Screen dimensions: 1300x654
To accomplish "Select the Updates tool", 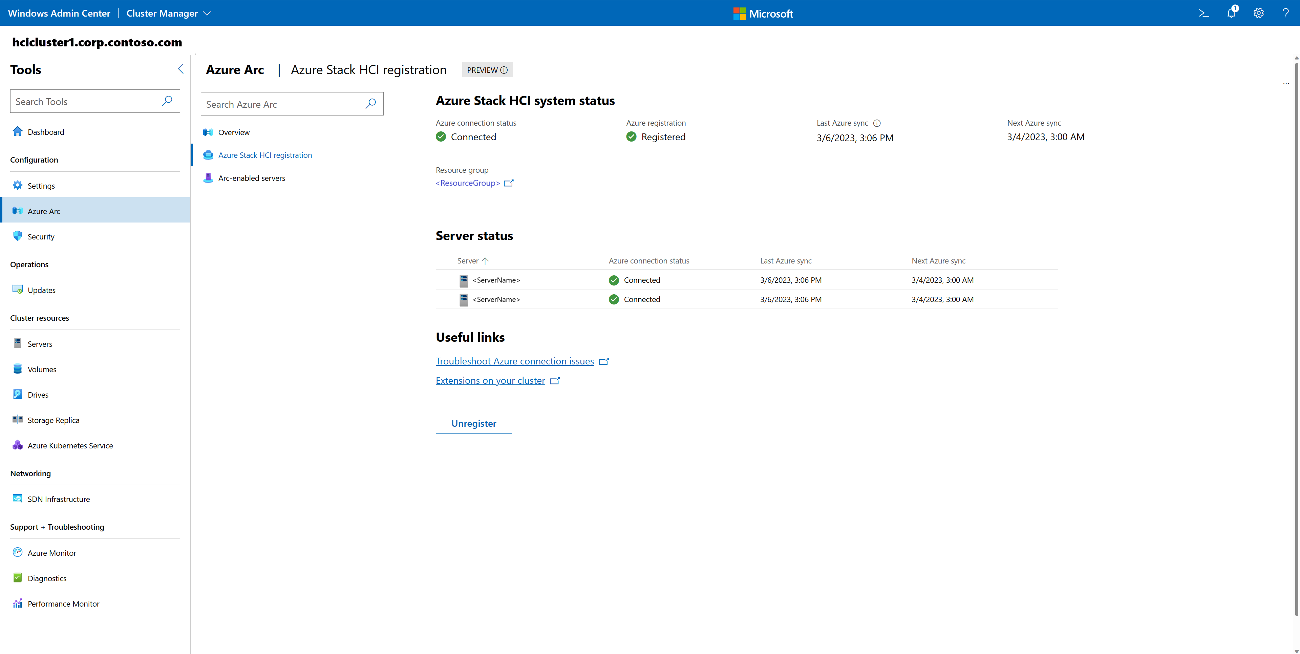I will click(x=41, y=290).
